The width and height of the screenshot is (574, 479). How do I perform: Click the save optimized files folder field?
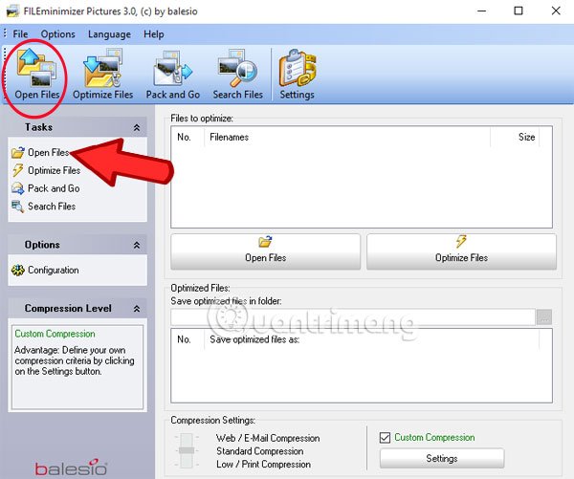352,316
